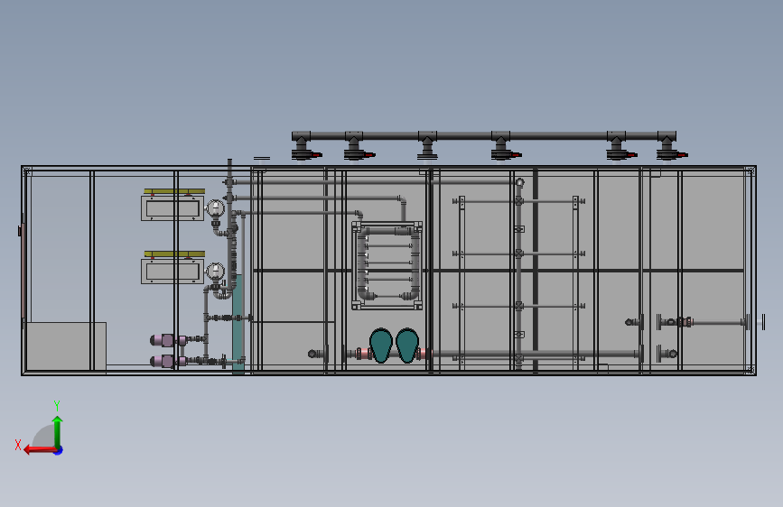Click the green "Y" axis label
Viewport: 783px width, 507px height.
click(x=57, y=406)
